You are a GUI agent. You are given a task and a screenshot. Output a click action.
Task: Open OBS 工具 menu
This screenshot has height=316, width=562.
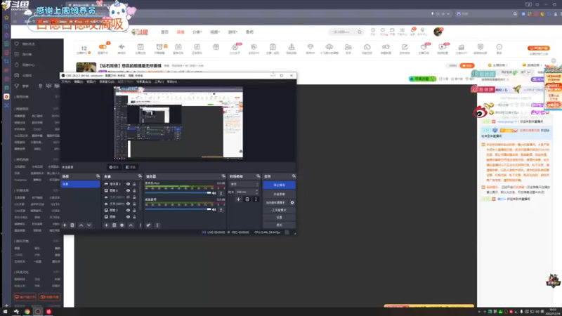click(x=159, y=81)
